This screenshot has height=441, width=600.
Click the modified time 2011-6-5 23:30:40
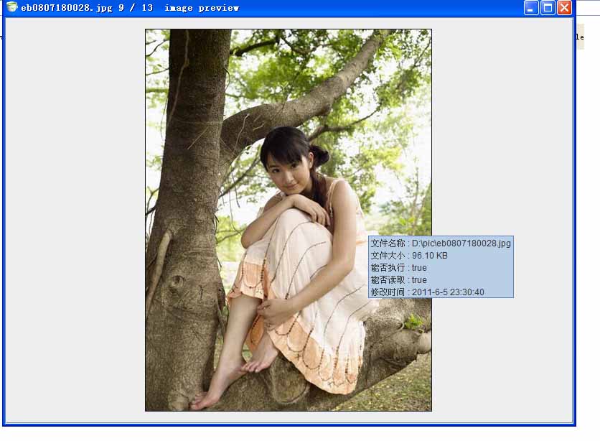(448, 292)
